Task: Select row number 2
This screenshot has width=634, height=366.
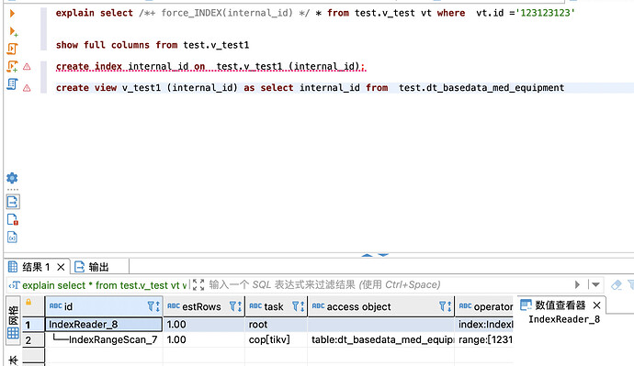Action: pos(33,339)
